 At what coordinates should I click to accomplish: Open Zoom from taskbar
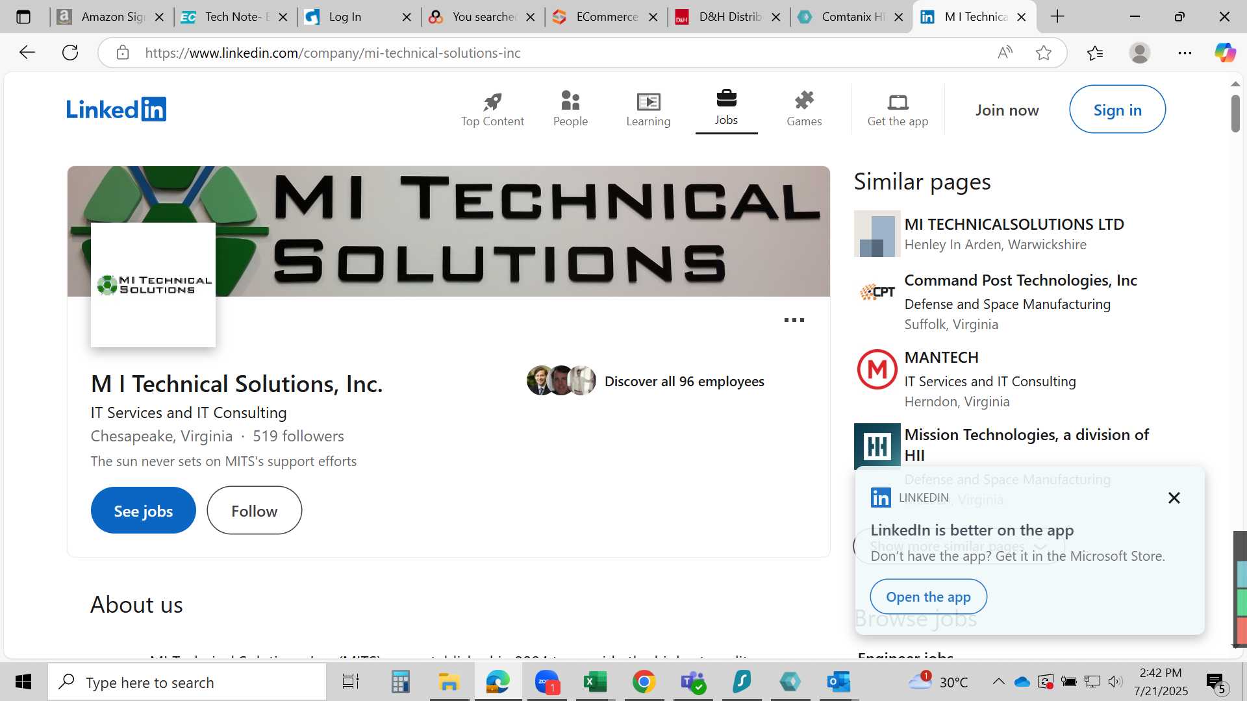[547, 682]
